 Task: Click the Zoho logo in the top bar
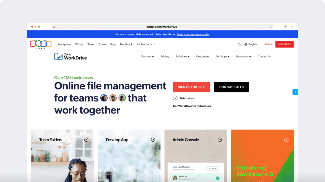(x=40, y=44)
